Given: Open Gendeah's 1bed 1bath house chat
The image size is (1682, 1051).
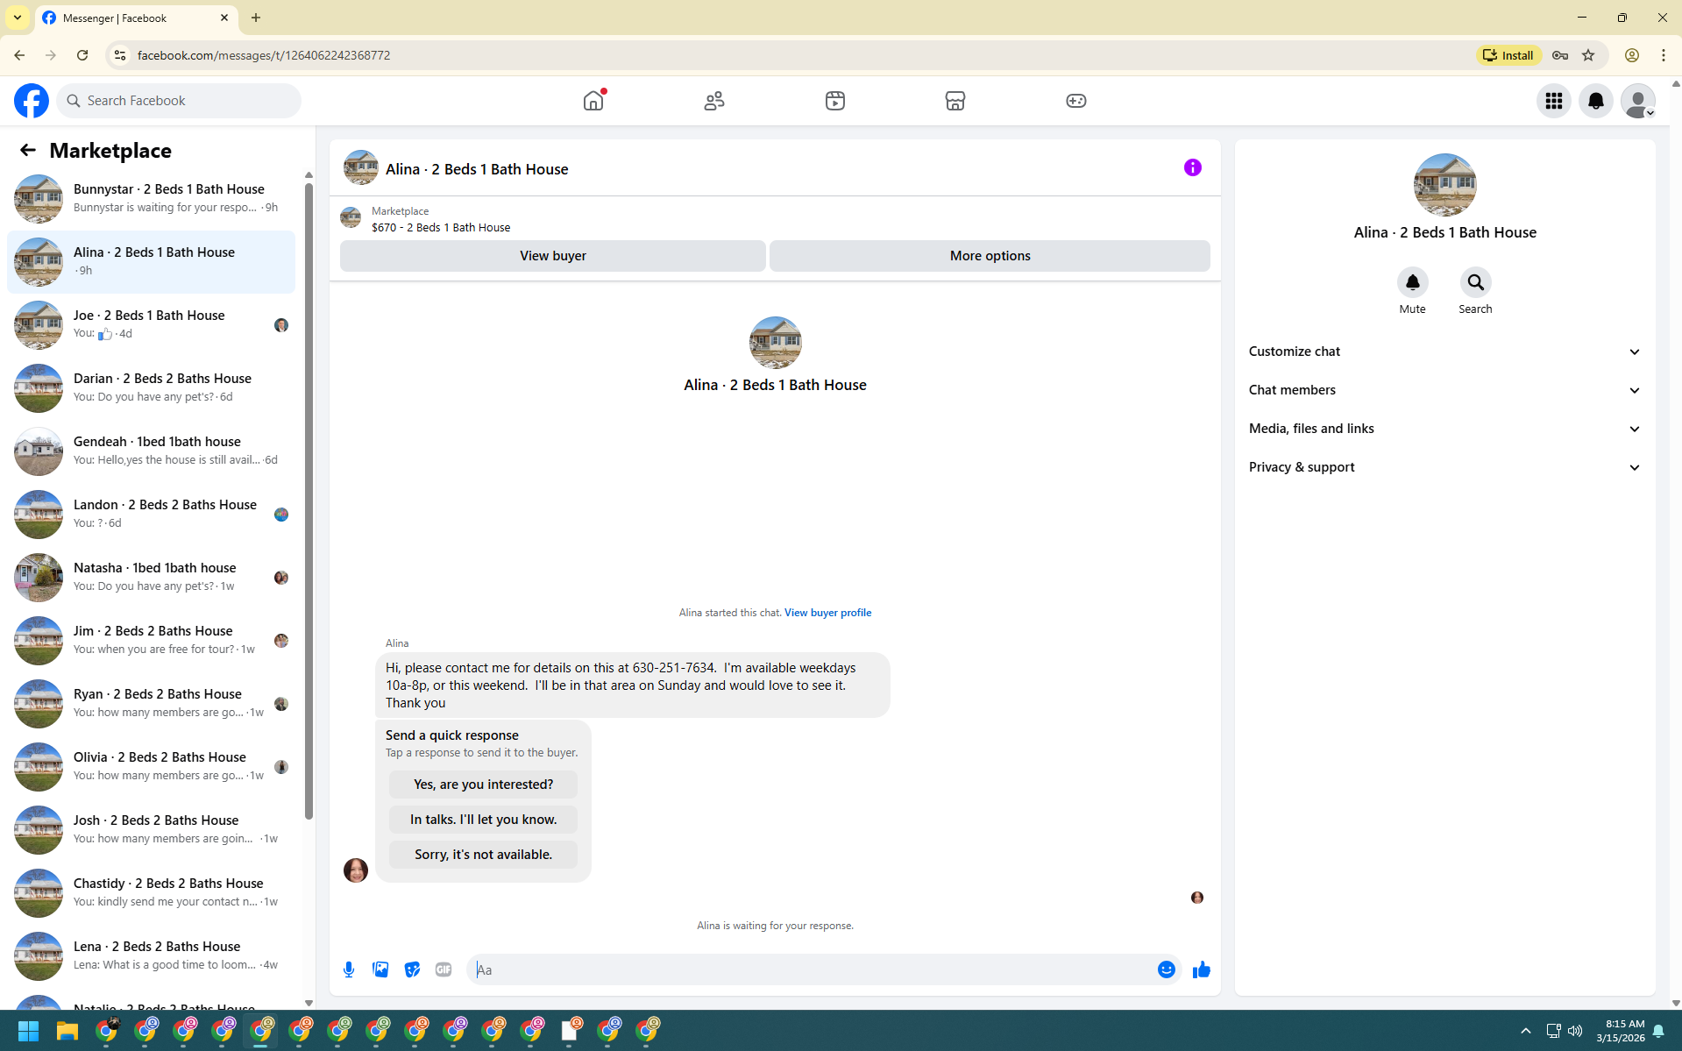Looking at the screenshot, I should pyautogui.click(x=151, y=451).
